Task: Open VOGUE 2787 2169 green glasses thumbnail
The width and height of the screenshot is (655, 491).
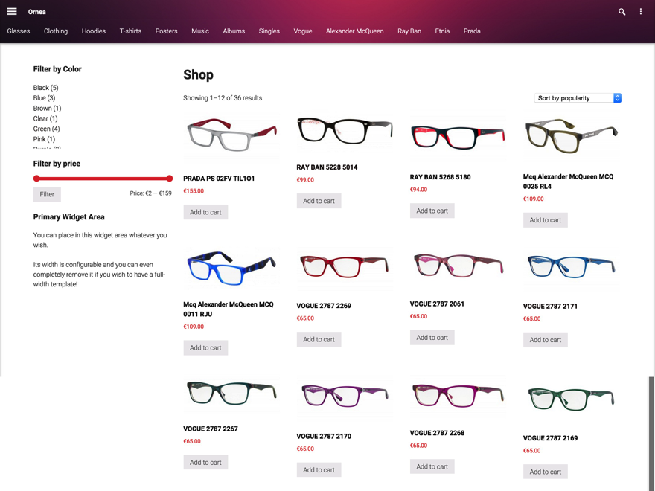Action: 571,399
